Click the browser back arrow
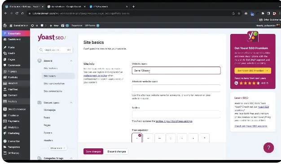Screen dimensions: 281x164 [5, 13]
